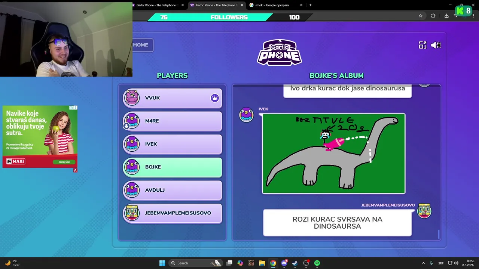Close the smoki Google search tab

[x=301, y=5]
